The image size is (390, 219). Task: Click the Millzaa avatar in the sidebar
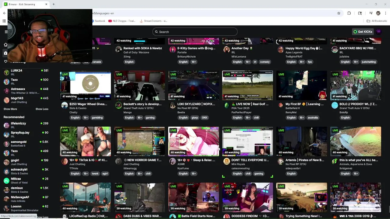click(x=6, y=181)
